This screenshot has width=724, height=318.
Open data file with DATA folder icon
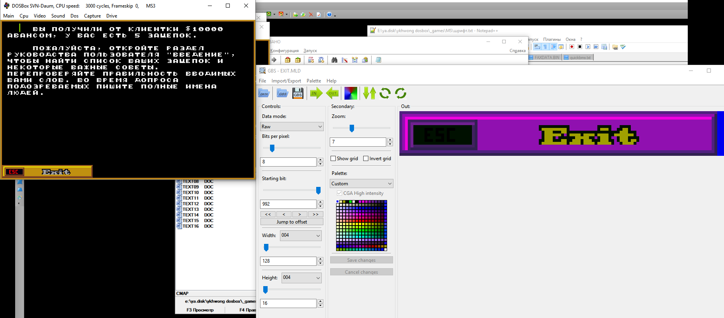tap(264, 94)
